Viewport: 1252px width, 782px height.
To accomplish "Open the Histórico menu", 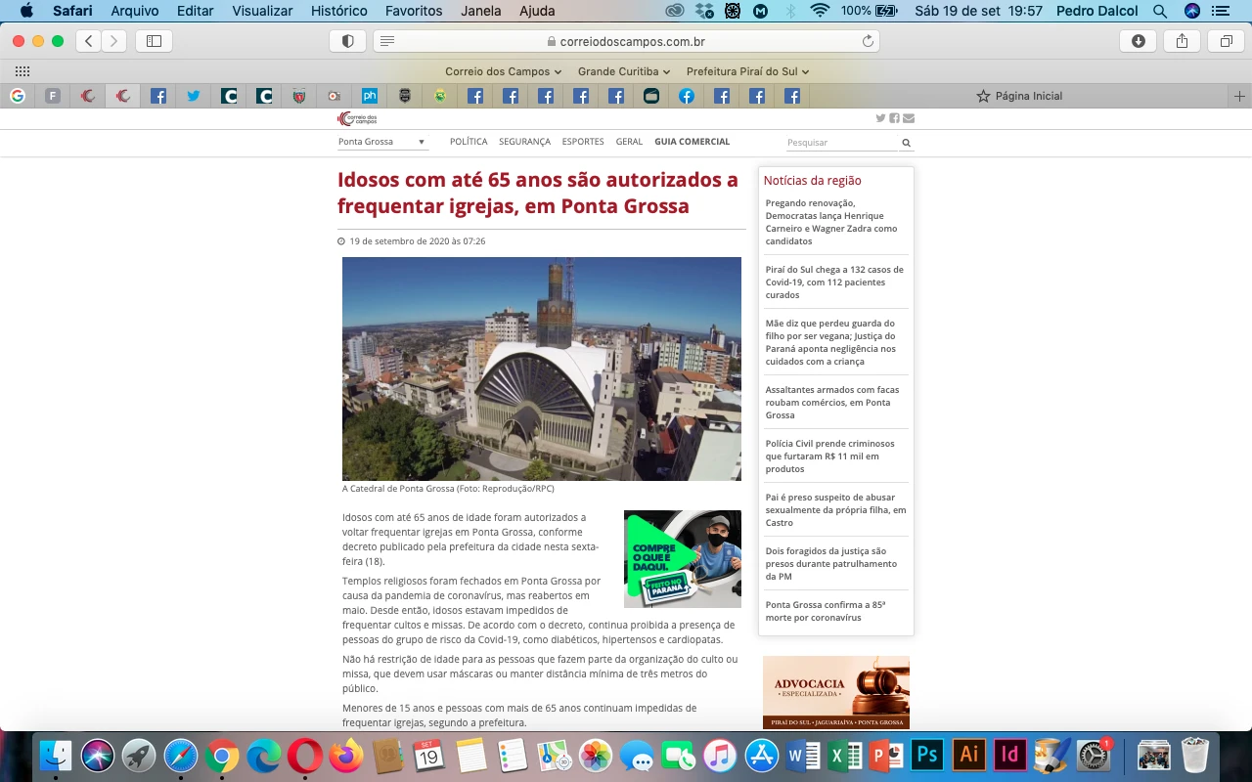I will coord(338,11).
